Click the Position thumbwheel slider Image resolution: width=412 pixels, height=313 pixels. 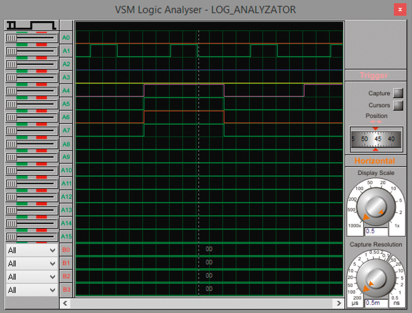376,139
